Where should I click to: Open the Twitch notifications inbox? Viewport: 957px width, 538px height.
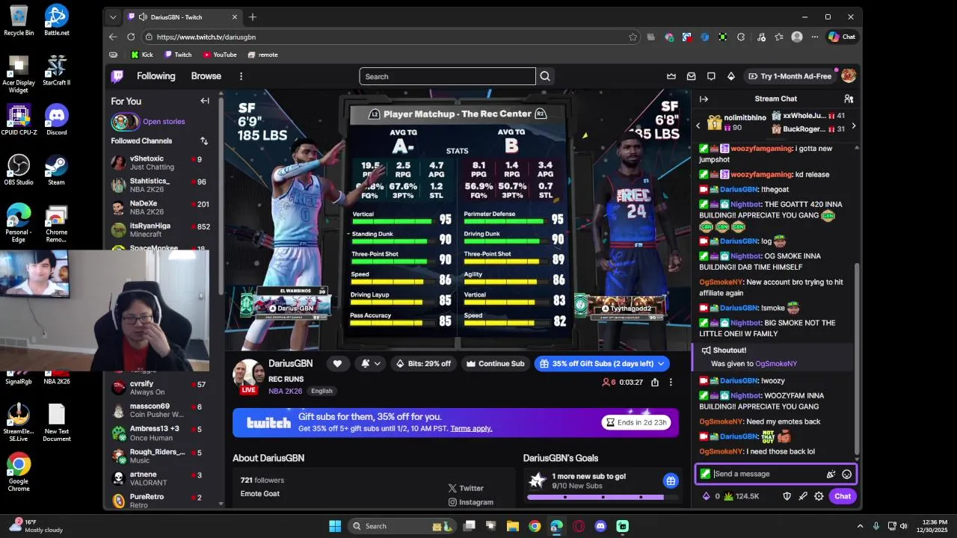click(692, 76)
